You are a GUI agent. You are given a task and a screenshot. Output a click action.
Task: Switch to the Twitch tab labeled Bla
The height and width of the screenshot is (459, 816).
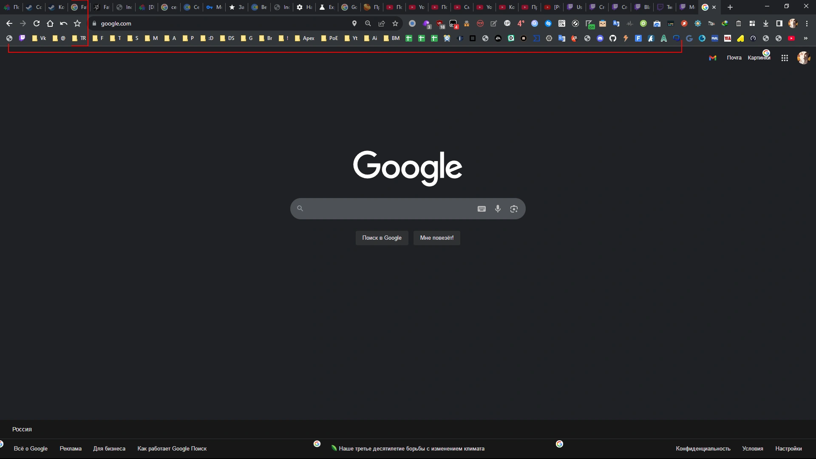(642, 7)
